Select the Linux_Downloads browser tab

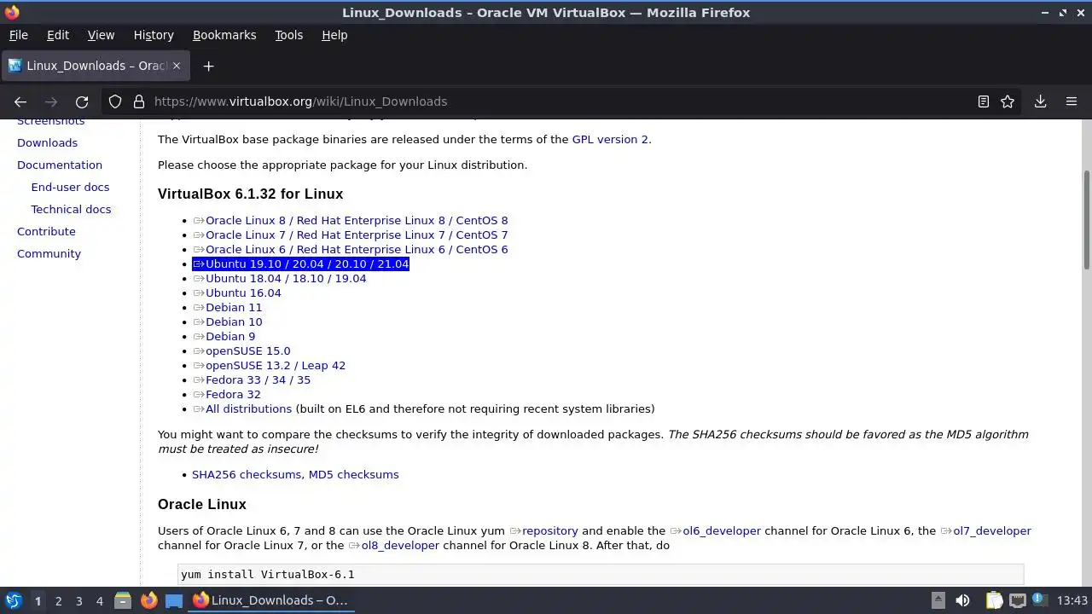coord(94,66)
